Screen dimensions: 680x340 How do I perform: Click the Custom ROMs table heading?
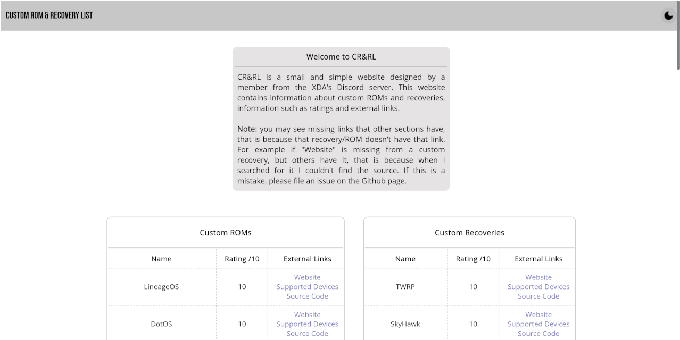pos(226,233)
